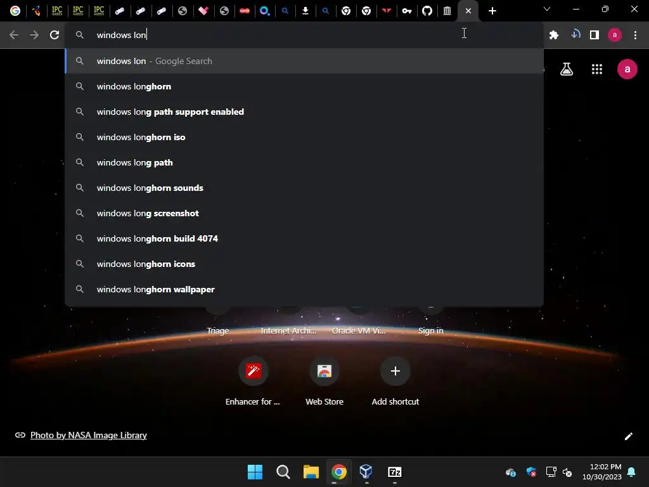Select 'windows longhorn sounds' suggestion
649x487 pixels.
coord(304,188)
